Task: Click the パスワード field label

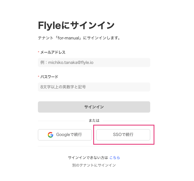Action: point(49,77)
